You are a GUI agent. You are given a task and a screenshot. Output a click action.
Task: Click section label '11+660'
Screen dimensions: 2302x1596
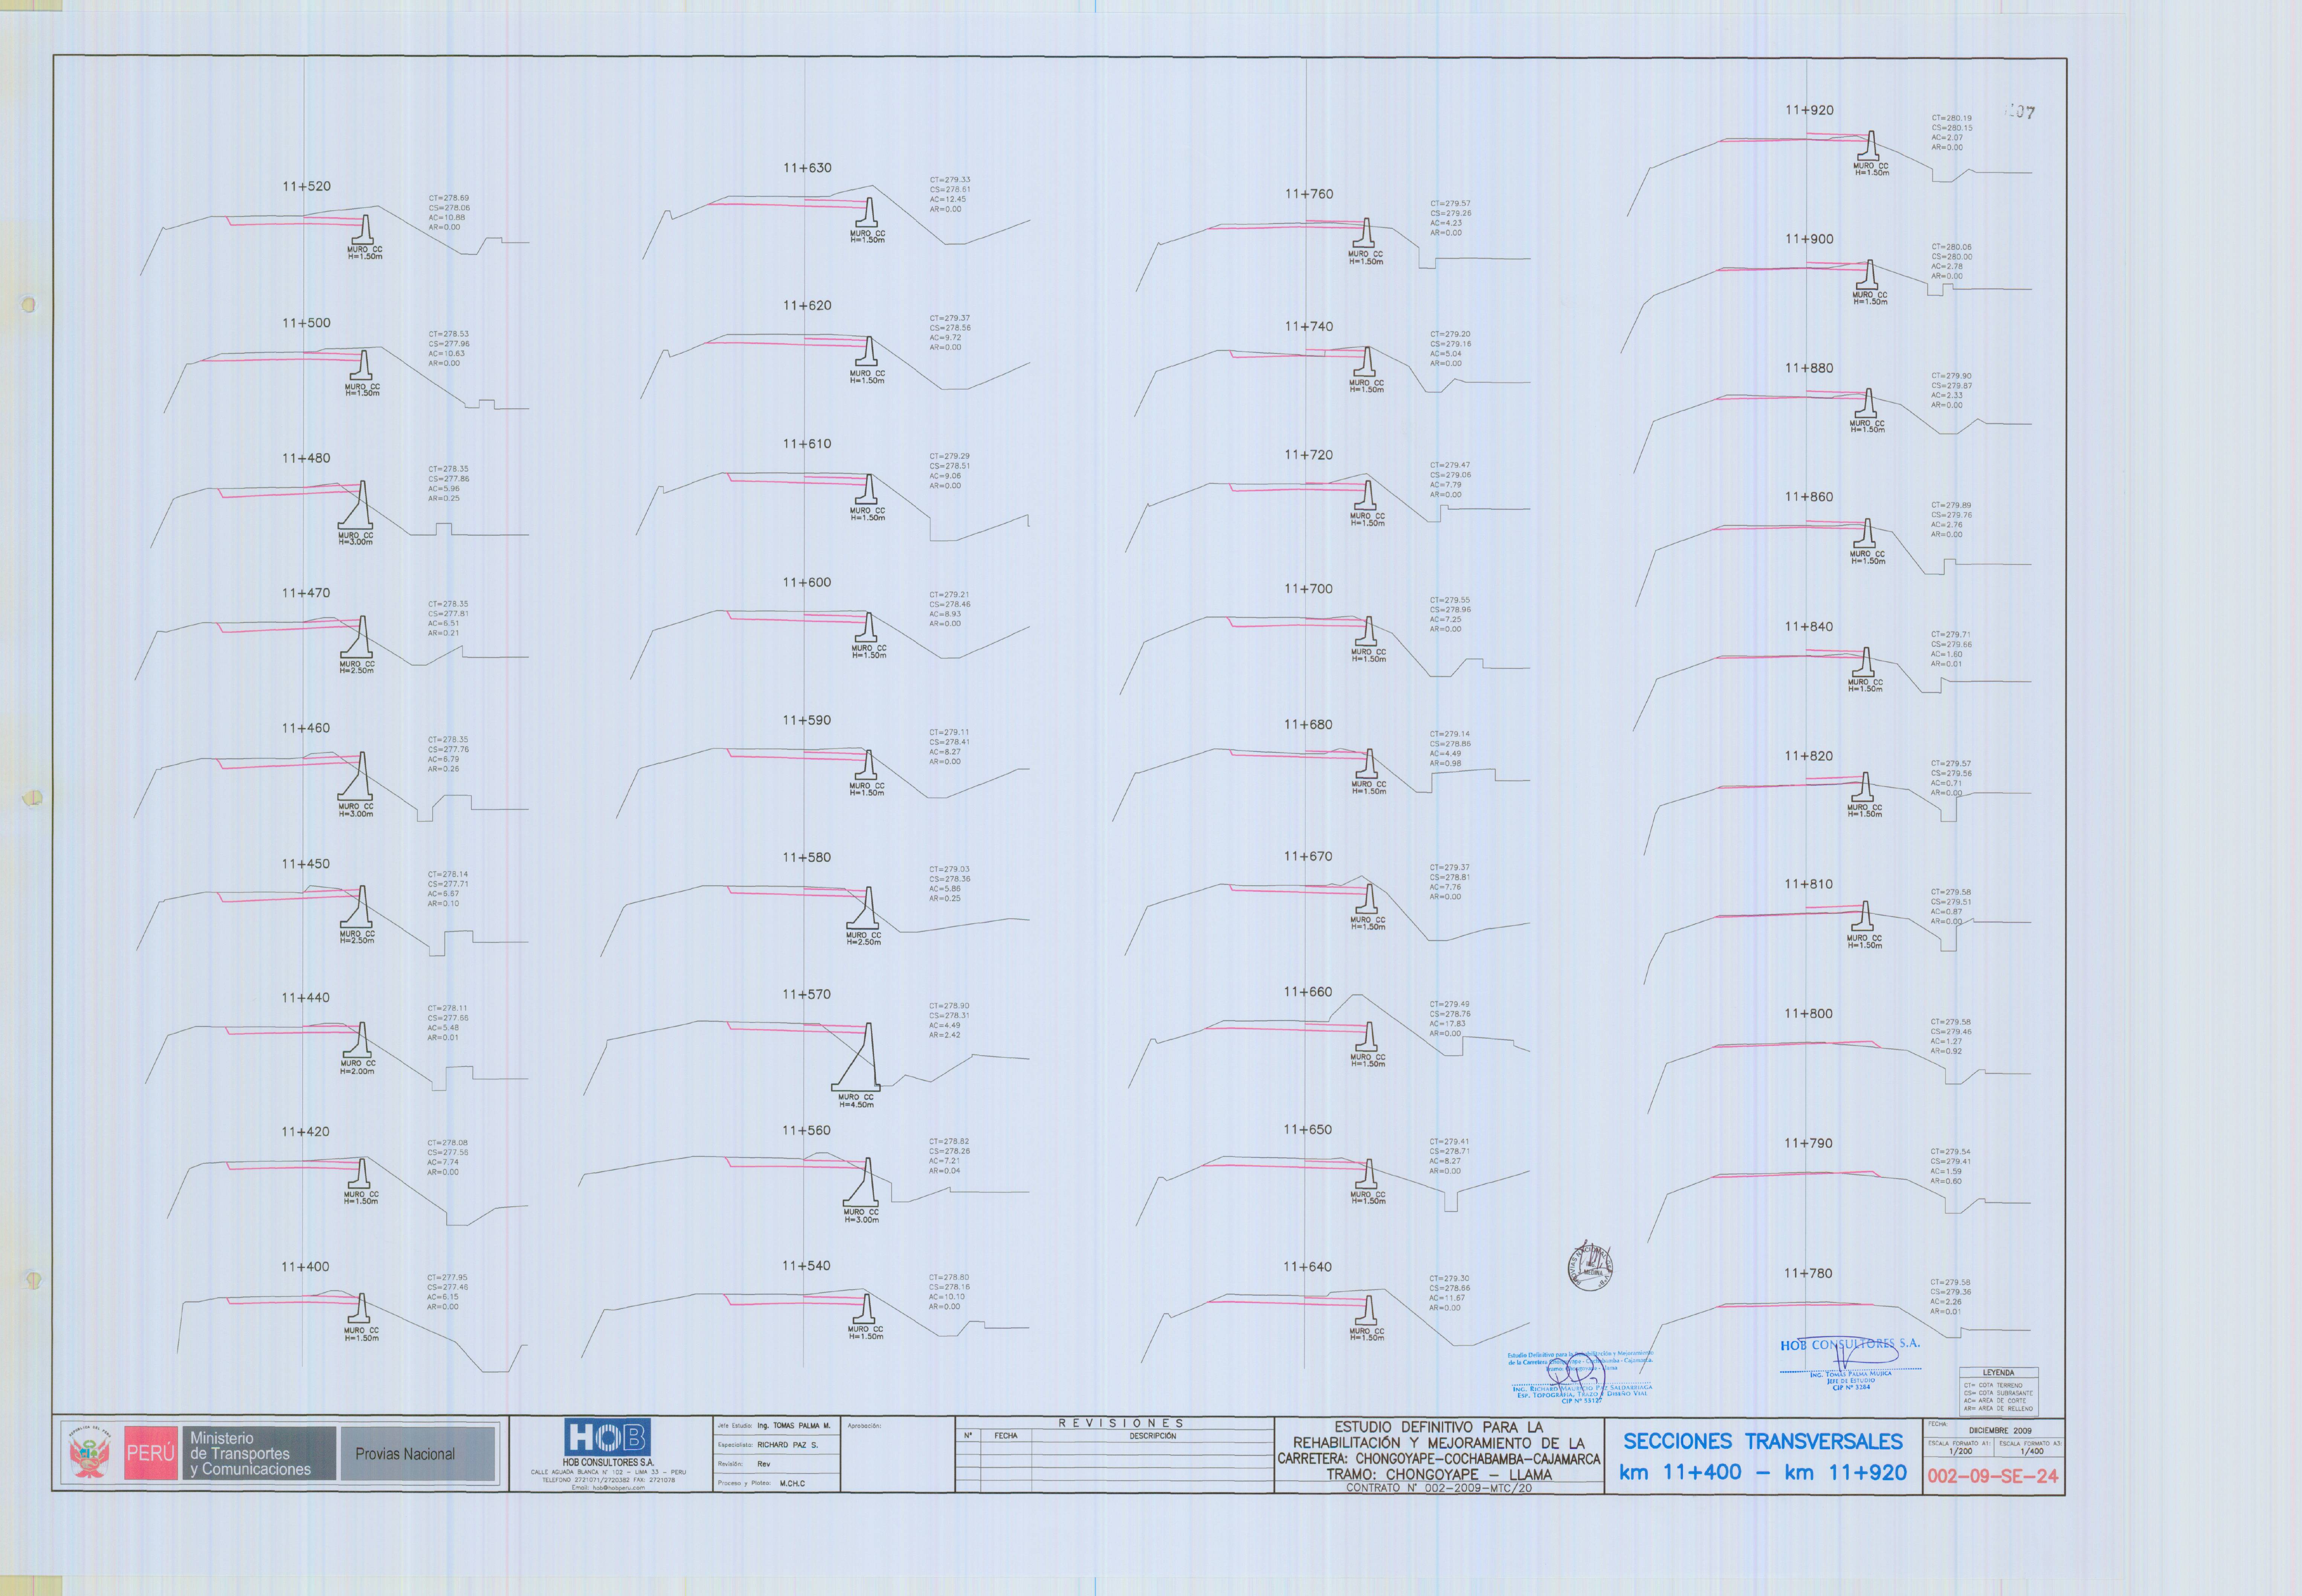pyautogui.click(x=1308, y=992)
